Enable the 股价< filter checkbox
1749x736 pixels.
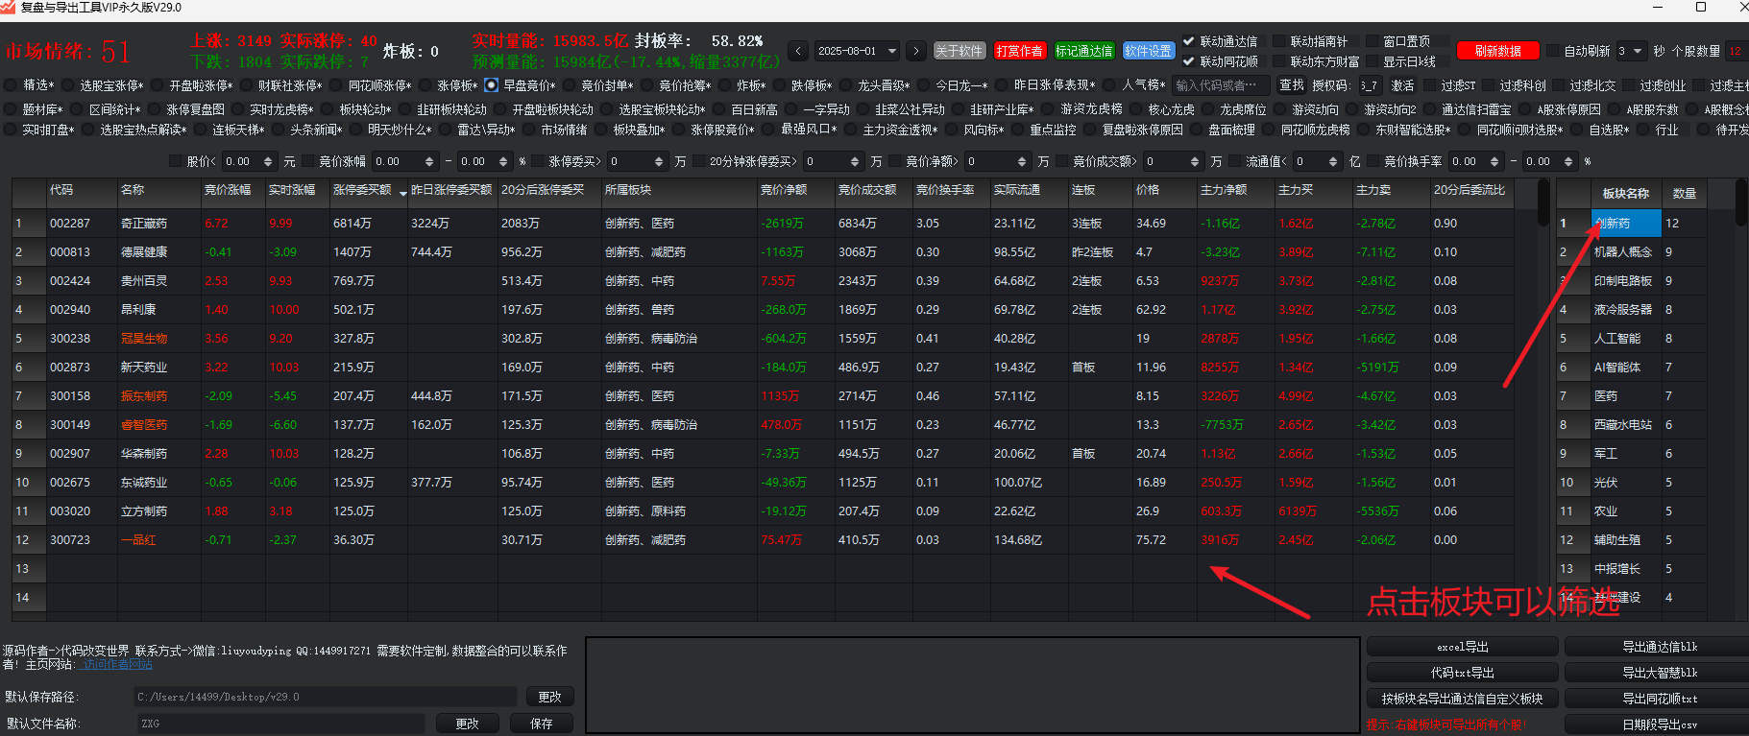click(x=175, y=161)
